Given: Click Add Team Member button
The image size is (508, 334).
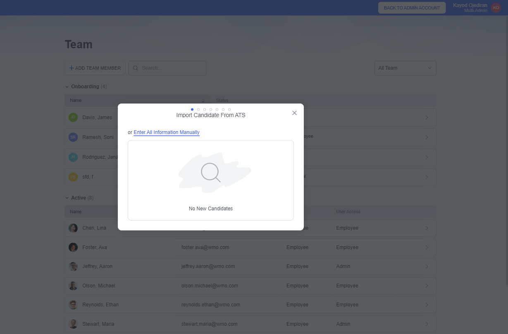Looking at the screenshot, I should (x=95, y=68).
